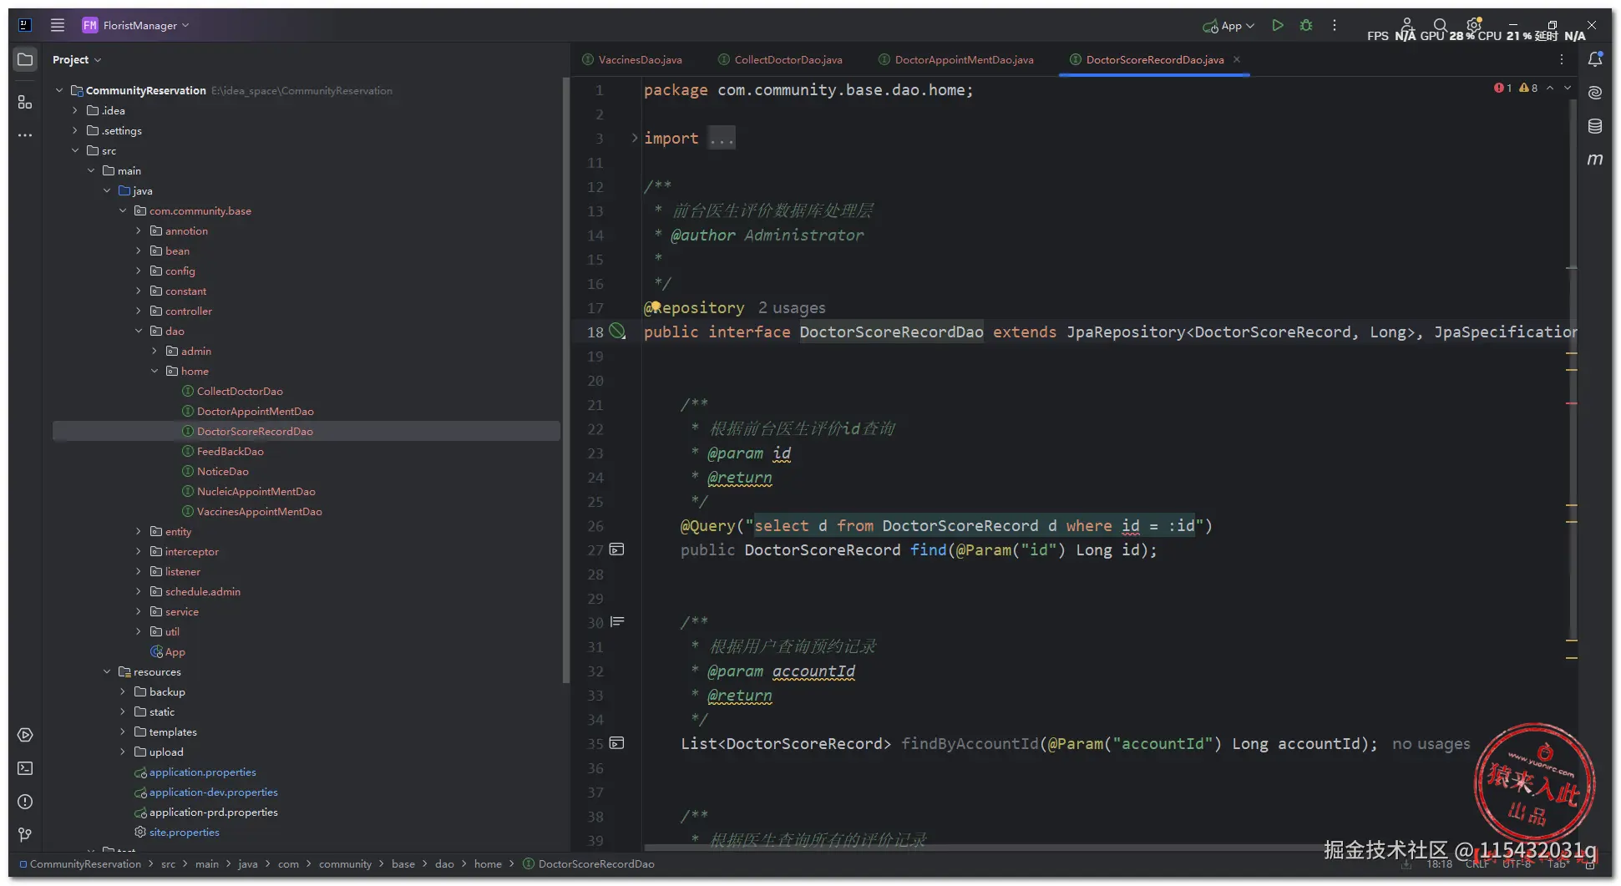Click 'dao' in the breadcrumb bar
This screenshot has height=886, width=1621.
tap(444, 864)
